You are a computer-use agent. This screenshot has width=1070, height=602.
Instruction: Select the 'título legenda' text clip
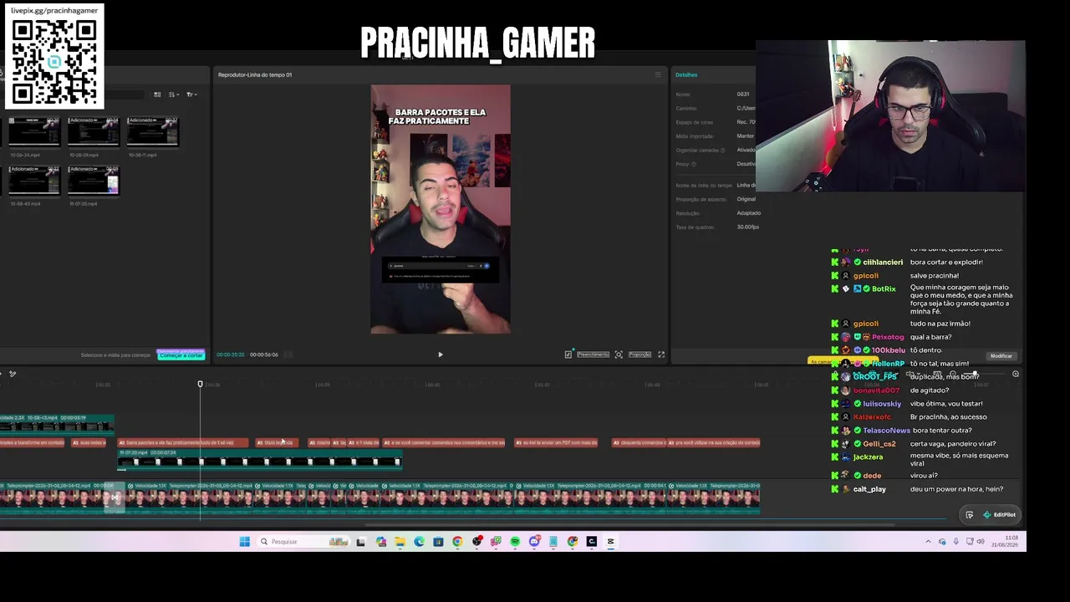277,442
